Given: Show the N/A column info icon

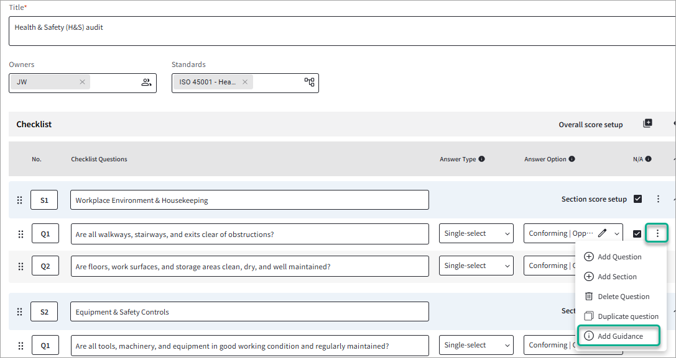Looking at the screenshot, I should tap(649, 159).
